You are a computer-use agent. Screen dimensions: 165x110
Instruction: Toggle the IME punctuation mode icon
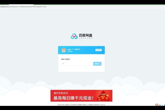162,105
